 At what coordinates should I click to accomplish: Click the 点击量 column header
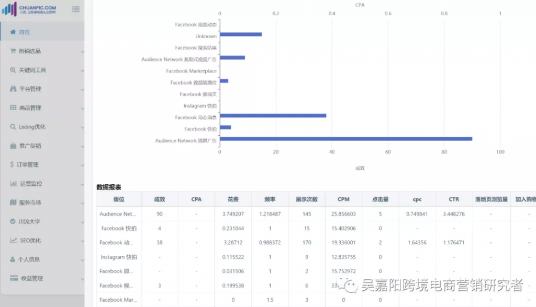click(x=380, y=199)
